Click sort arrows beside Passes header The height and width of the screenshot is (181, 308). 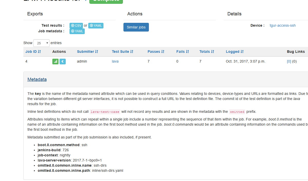point(163,52)
